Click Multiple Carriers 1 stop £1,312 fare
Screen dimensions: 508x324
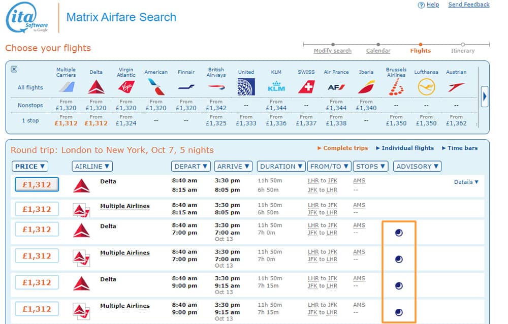[x=66, y=123]
